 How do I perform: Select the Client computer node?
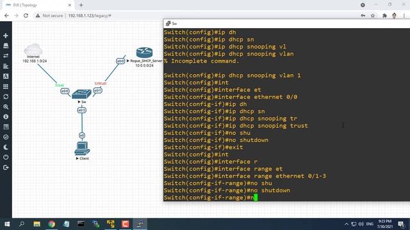(x=82, y=149)
